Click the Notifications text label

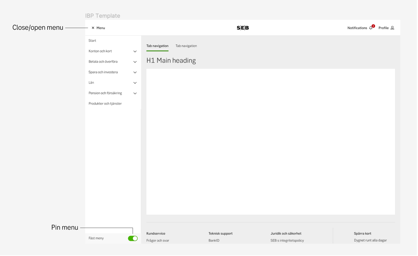click(357, 28)
